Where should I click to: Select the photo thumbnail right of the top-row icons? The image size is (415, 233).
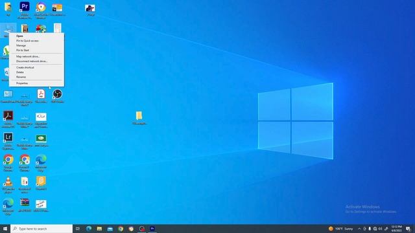(90, 10)
